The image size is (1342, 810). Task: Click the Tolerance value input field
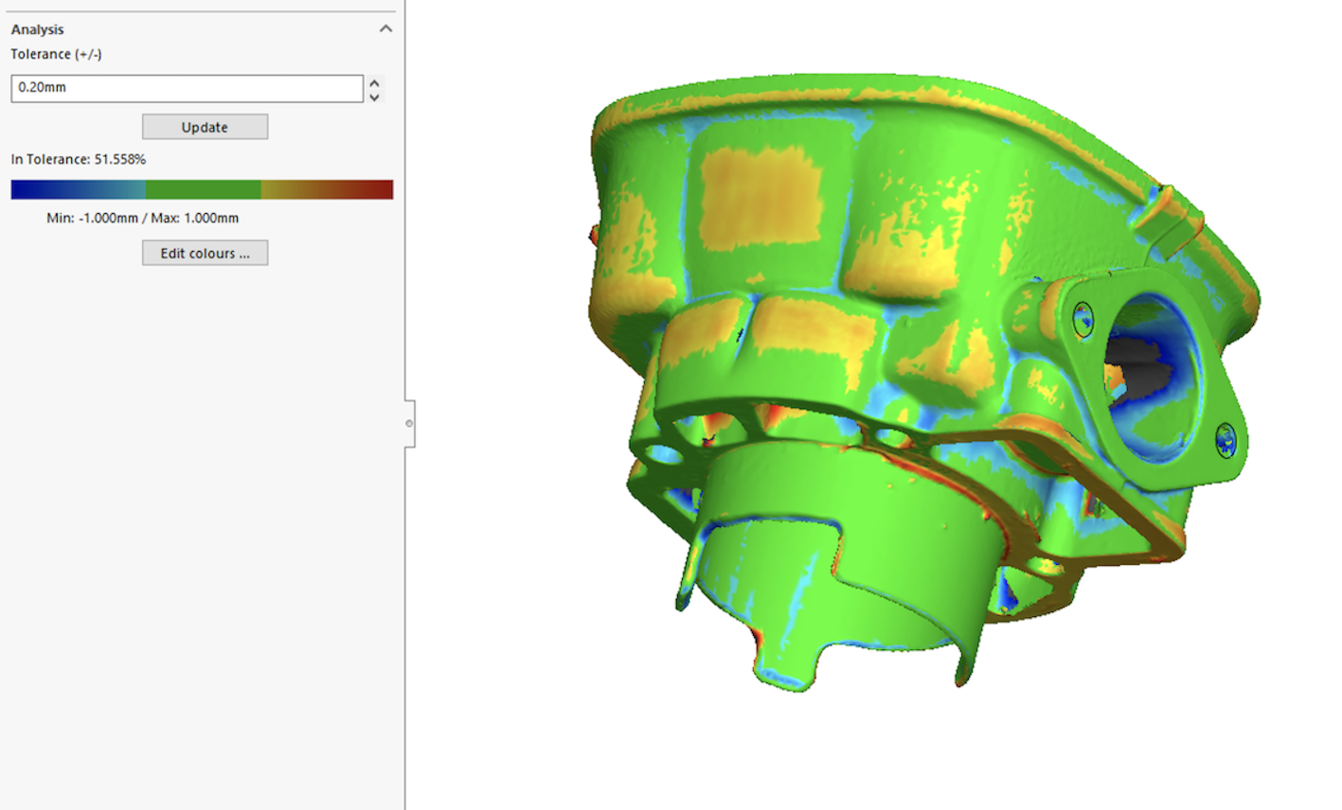coord(187,88)
